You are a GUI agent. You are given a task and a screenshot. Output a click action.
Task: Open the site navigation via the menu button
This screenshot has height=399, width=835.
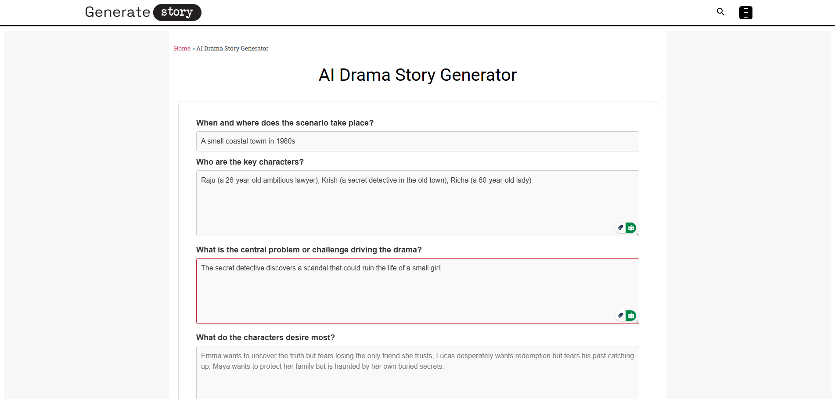(745, 12)
